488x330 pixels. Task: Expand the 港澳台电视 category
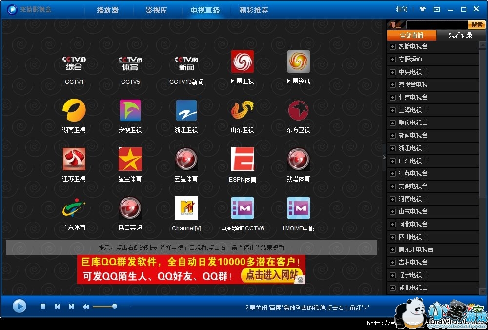pos(393,84)
